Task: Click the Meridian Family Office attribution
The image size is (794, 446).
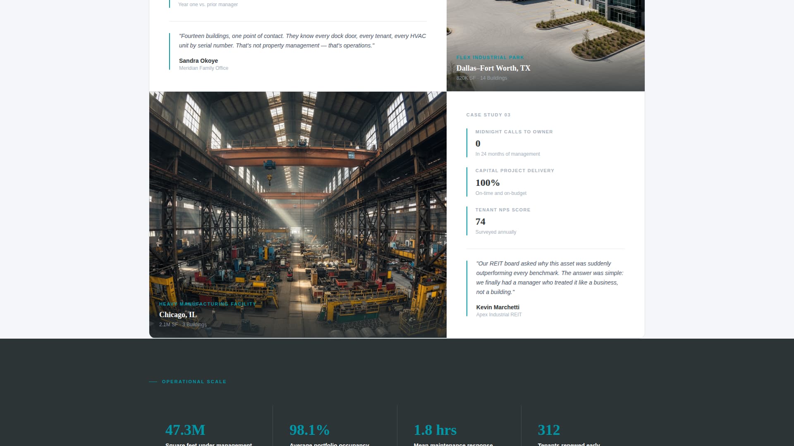Action: click(203, 68)
